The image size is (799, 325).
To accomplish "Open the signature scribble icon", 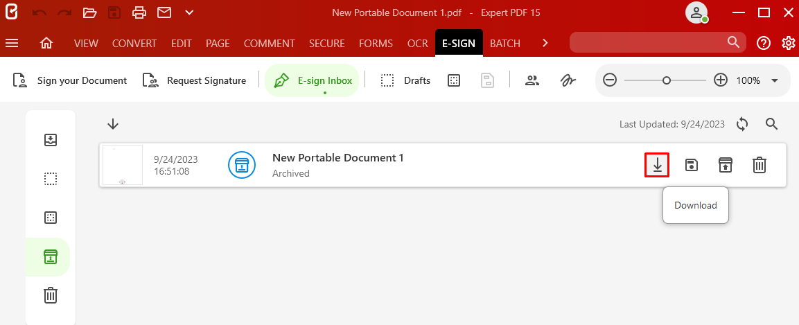I will 568,80.
